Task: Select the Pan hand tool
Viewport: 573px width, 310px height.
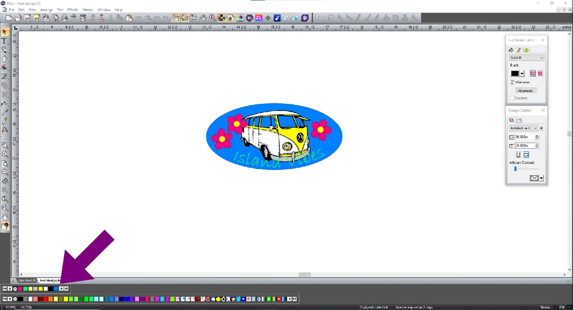Action: pos(5,217)
